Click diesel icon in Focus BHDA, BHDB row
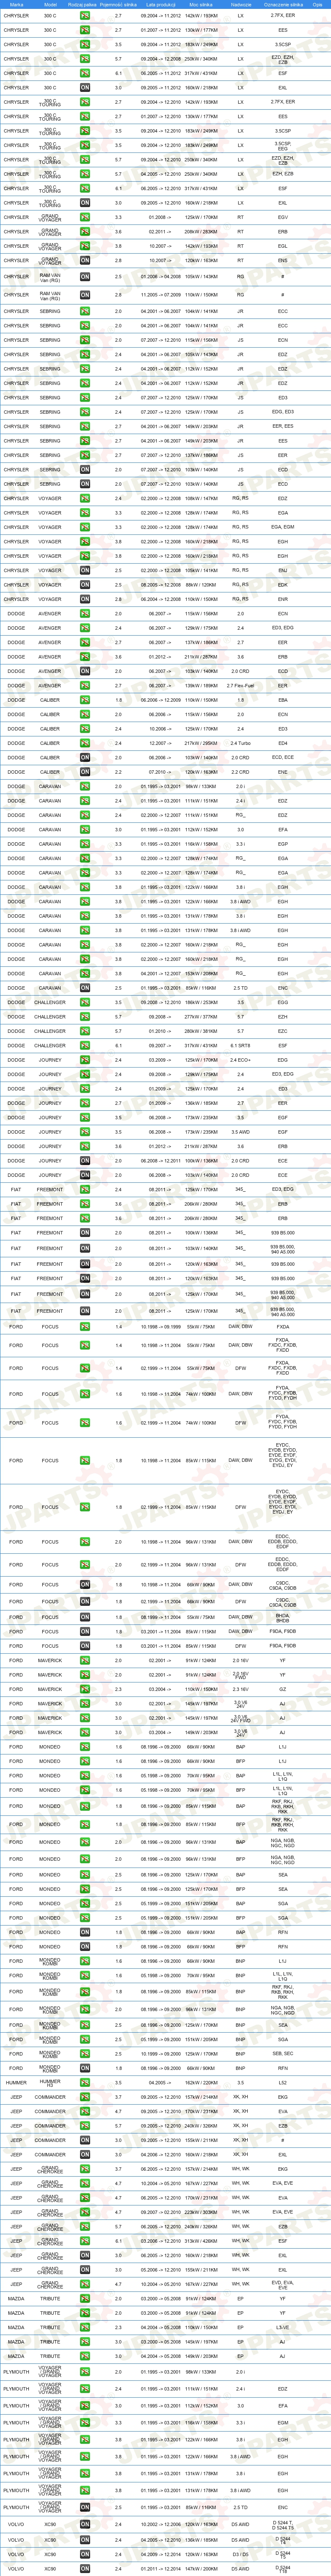 click(x=85, y=1617)
